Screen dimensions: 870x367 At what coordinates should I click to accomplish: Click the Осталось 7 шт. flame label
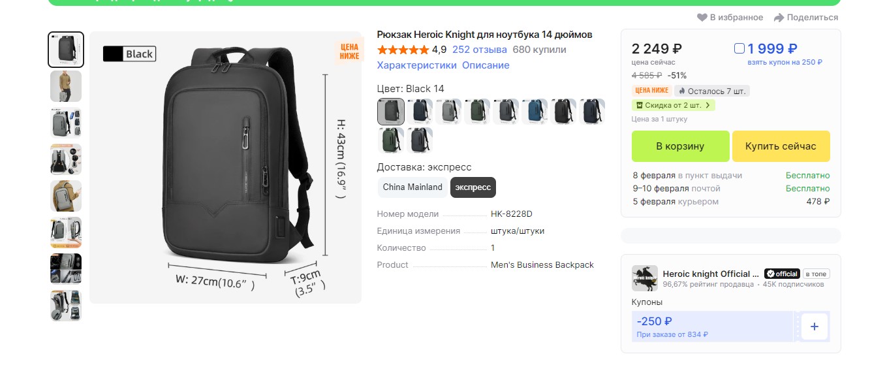coord(712,91)
